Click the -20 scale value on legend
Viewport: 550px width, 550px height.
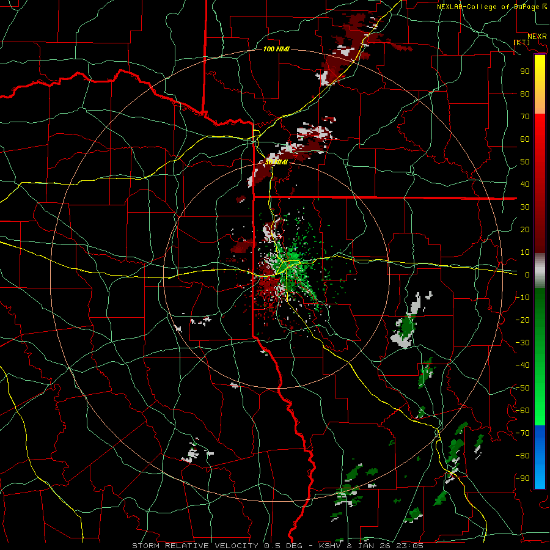(522, 320)
